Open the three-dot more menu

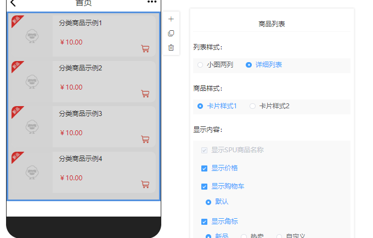(x=152, y=2)
